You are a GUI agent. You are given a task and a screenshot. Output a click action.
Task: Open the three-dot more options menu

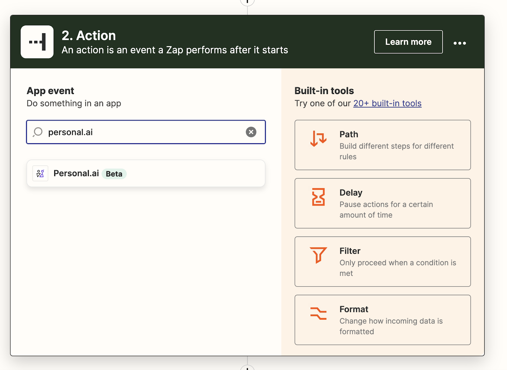coord(459,43)
